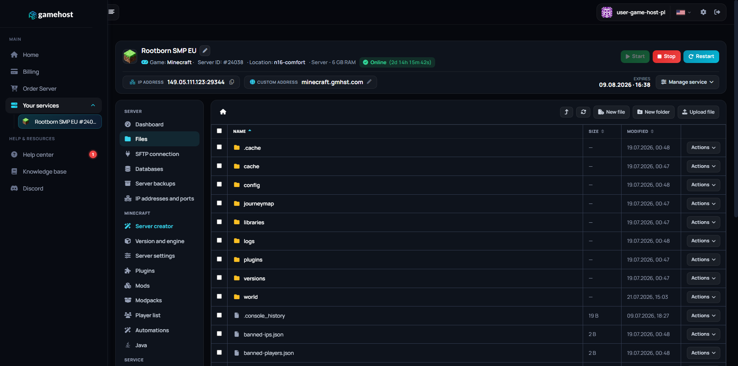
Task: Open Actions dropdown for cache folder
Action: coord(703,166)
